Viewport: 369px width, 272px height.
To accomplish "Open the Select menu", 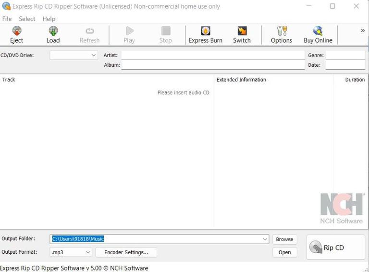I will click(x=27, y=19).
